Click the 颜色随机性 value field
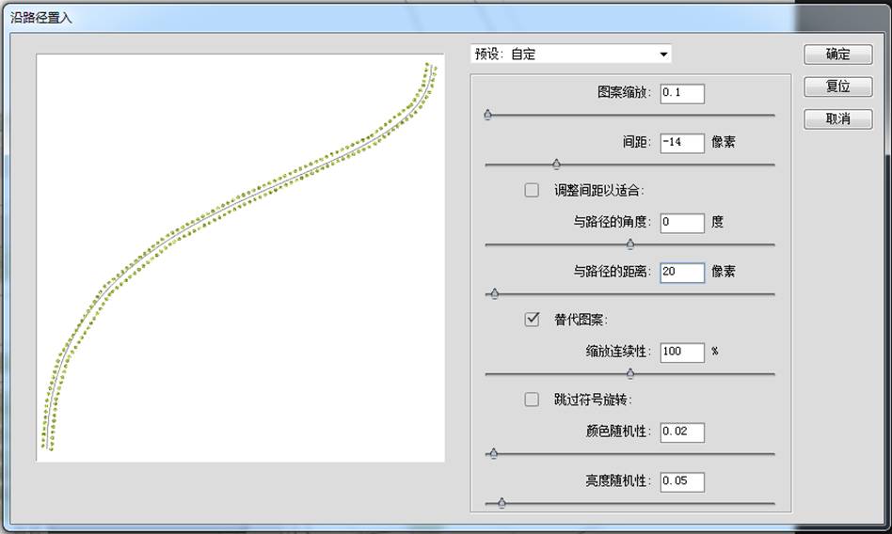The width and height of the screenshot is (892, 534). click(x=682, y=432)
